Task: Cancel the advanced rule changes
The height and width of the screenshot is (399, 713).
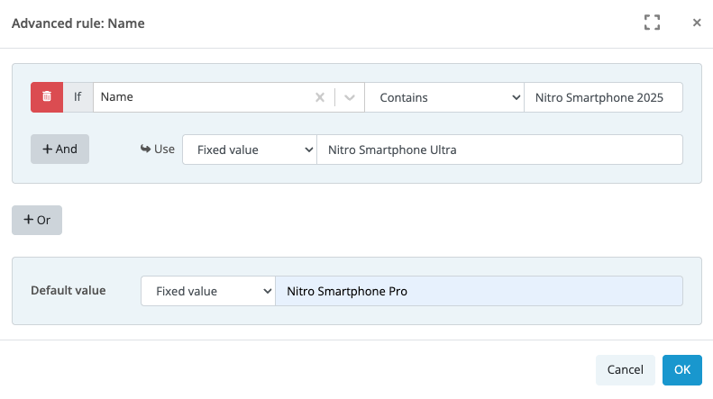Action: pyautogui.click(x=626, y=370)
